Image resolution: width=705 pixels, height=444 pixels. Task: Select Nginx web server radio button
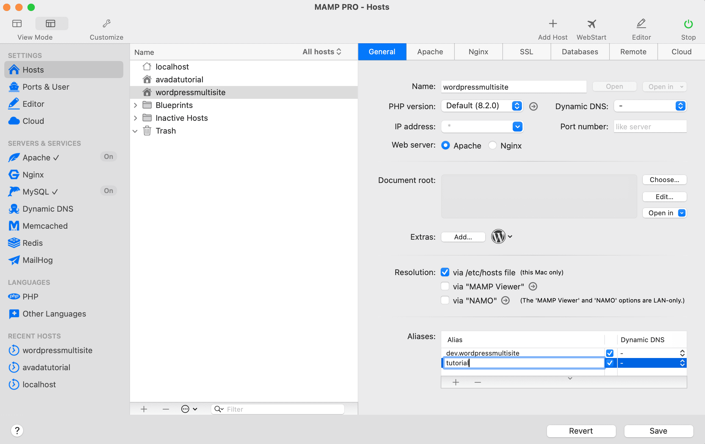[492, 145]
